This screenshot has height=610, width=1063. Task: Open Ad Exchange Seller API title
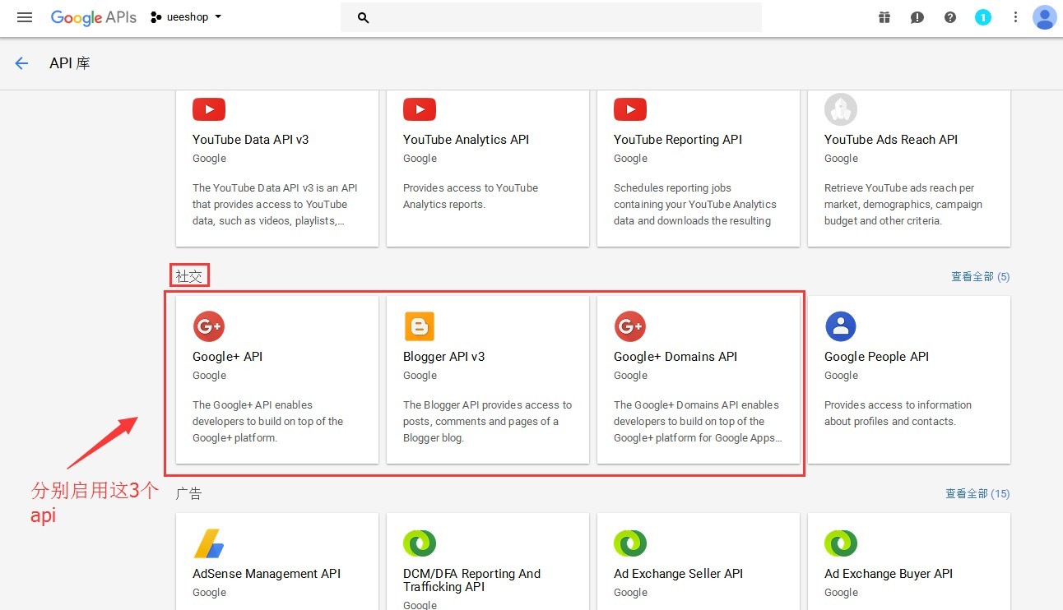tap(679, 574)
